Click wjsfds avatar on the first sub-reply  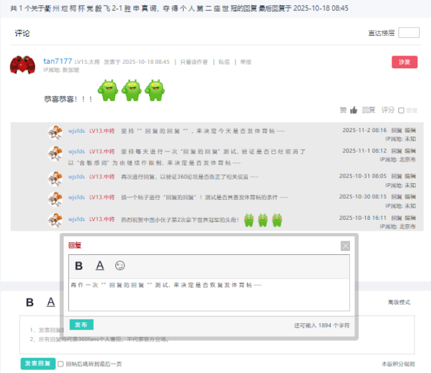[x=55, y=132]
